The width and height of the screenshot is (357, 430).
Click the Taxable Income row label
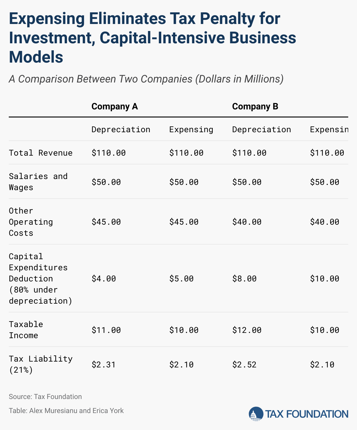point(26,330)
